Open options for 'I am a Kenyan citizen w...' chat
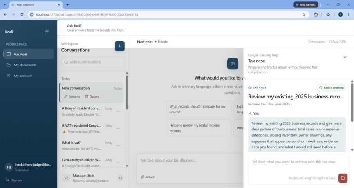Screen dimensions: 354x188 pyautogui.click(x=118, y=163)
